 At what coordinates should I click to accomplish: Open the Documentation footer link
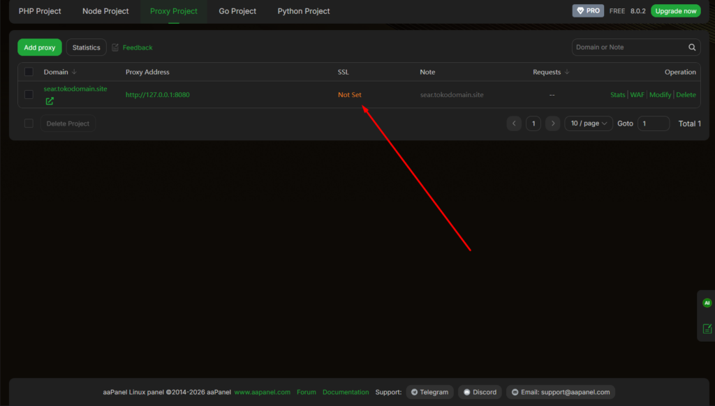[346, 392]
